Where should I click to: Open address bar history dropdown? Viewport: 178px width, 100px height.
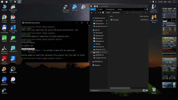(x=125, y=13)
